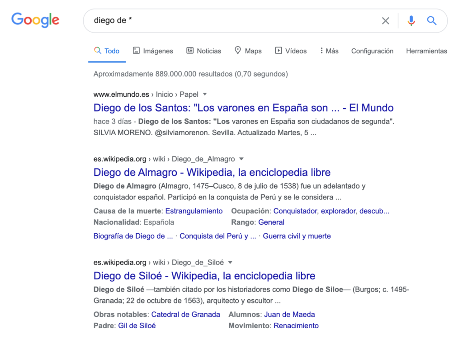
Task: Open the 'Diego de Almagro - Wikipedia' result
Action: 212,172
